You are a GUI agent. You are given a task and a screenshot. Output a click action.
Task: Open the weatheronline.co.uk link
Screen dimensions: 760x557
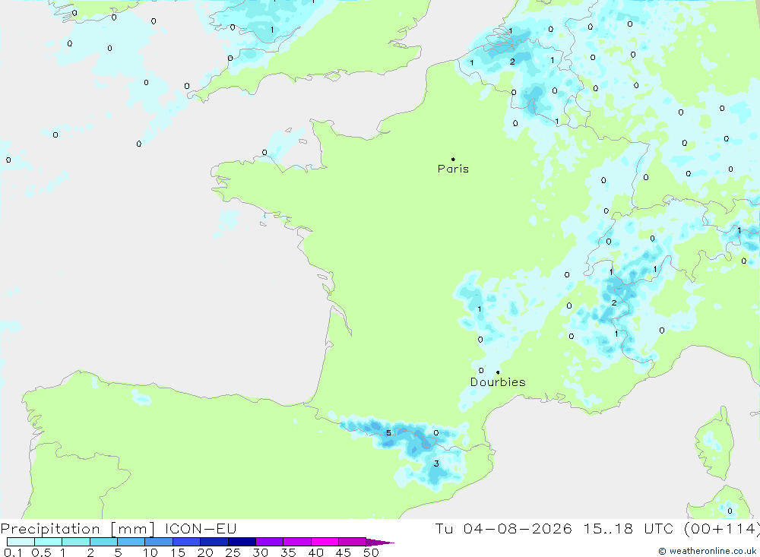coord(708,551)
